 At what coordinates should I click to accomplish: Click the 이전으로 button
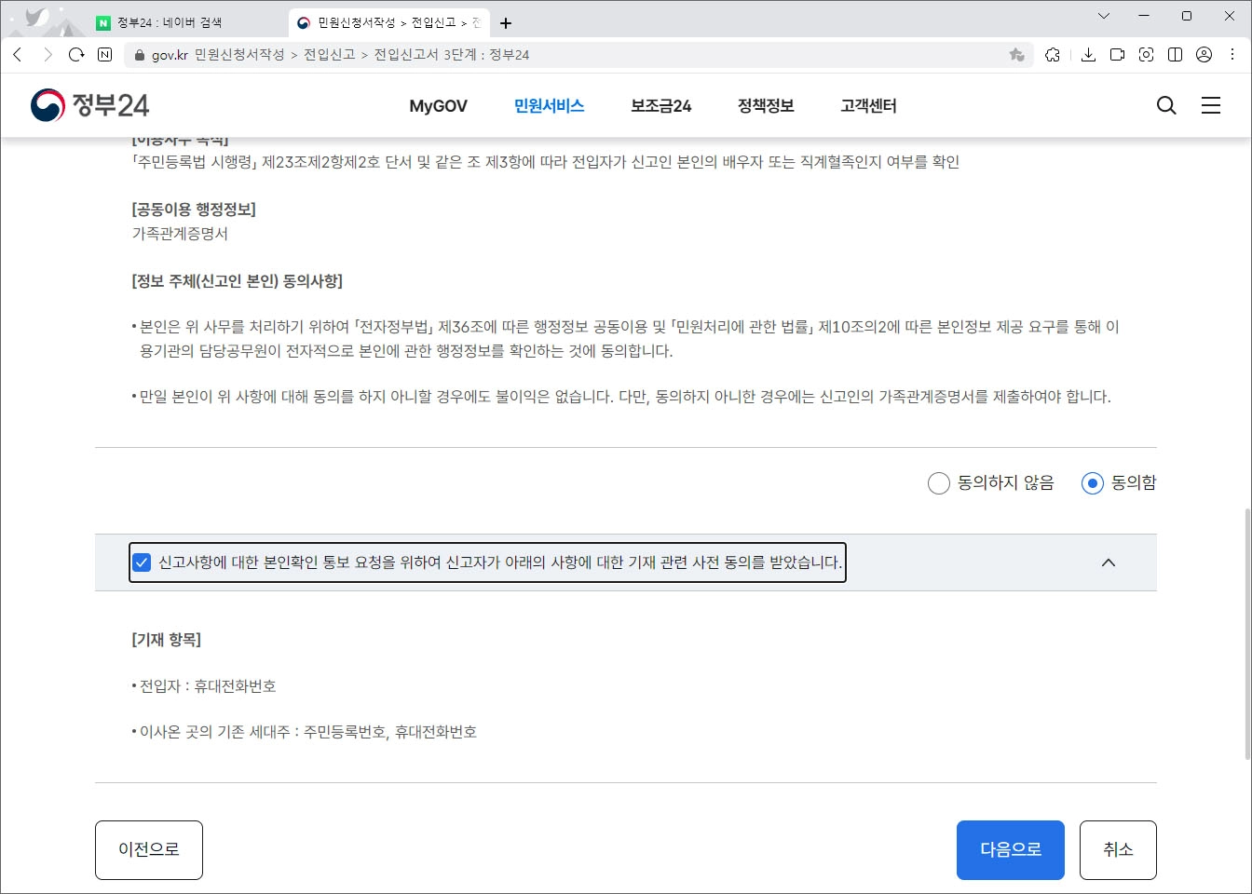(148, 849)
